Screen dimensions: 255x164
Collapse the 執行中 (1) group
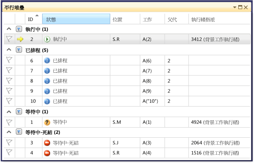tap(9, 29)
